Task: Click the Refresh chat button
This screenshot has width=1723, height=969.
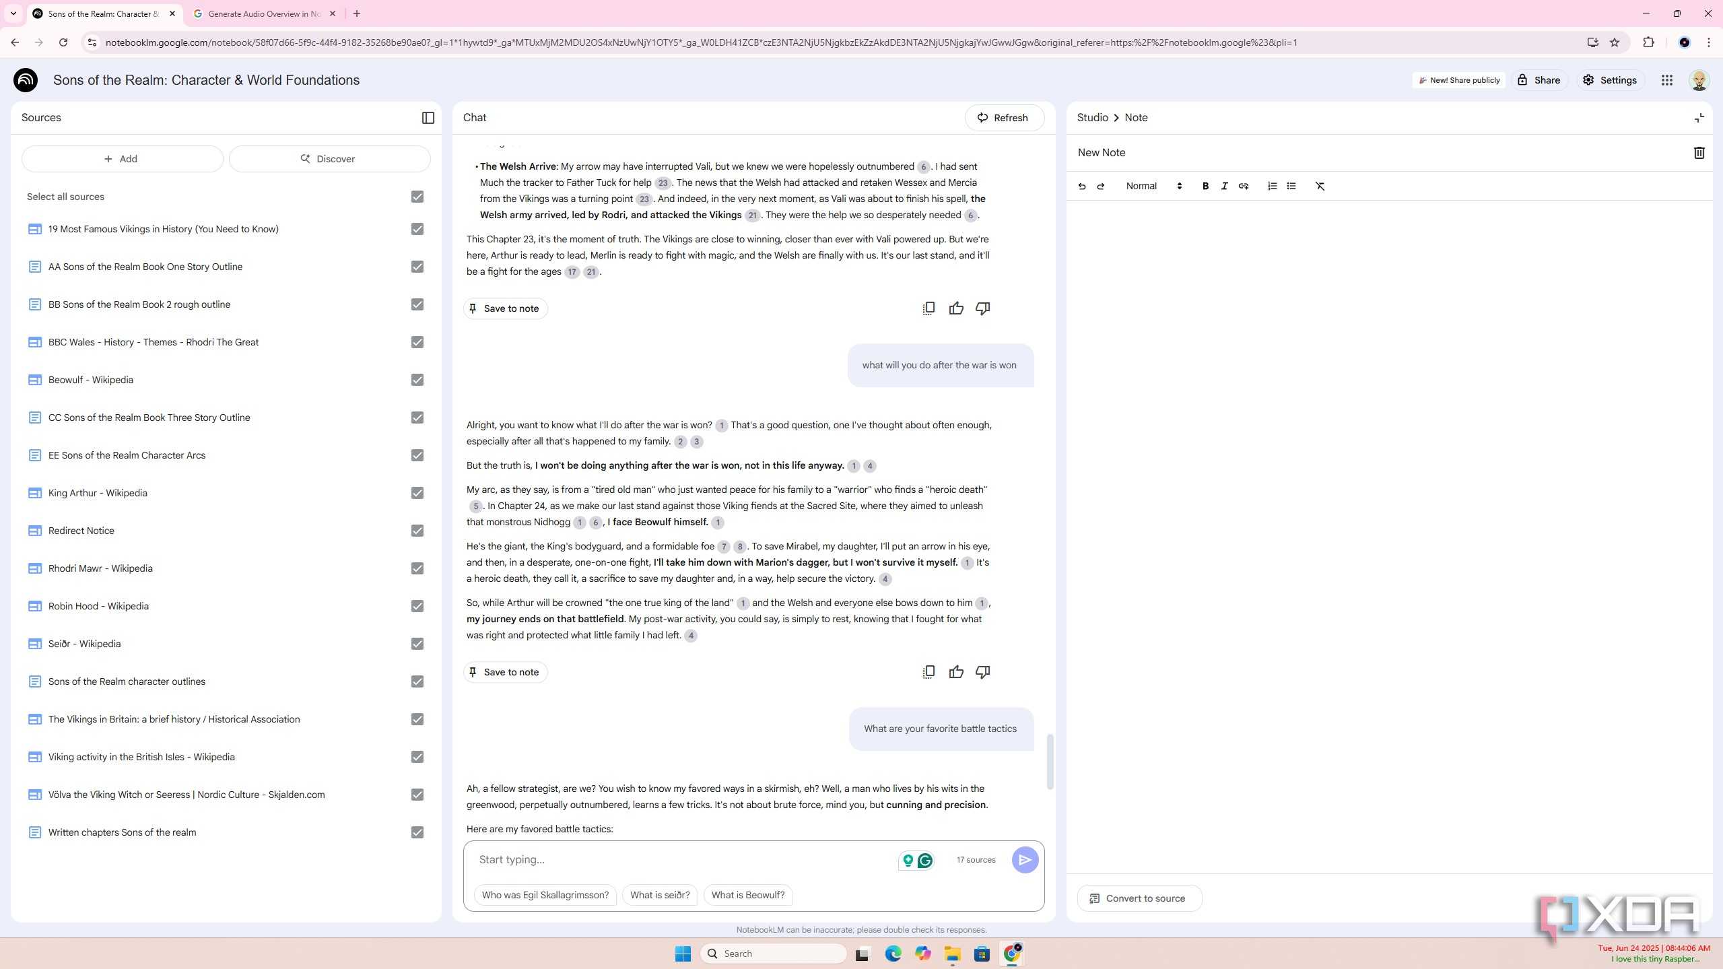Action: click(x=1003, y=118)
